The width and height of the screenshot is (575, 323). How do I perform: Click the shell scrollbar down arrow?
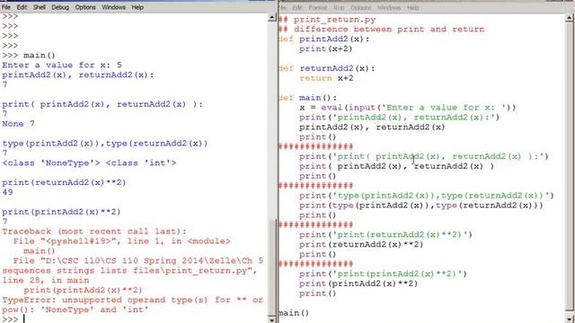click(x=271, y=319)
